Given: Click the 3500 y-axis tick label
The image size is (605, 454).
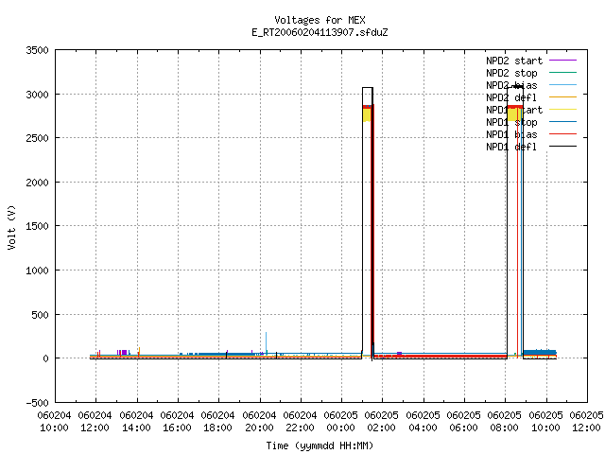Looking at the screenshot, I should pyautogui.click(x=38, y=50).
